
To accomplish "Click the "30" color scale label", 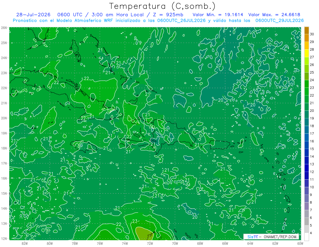I will (312, 34).
